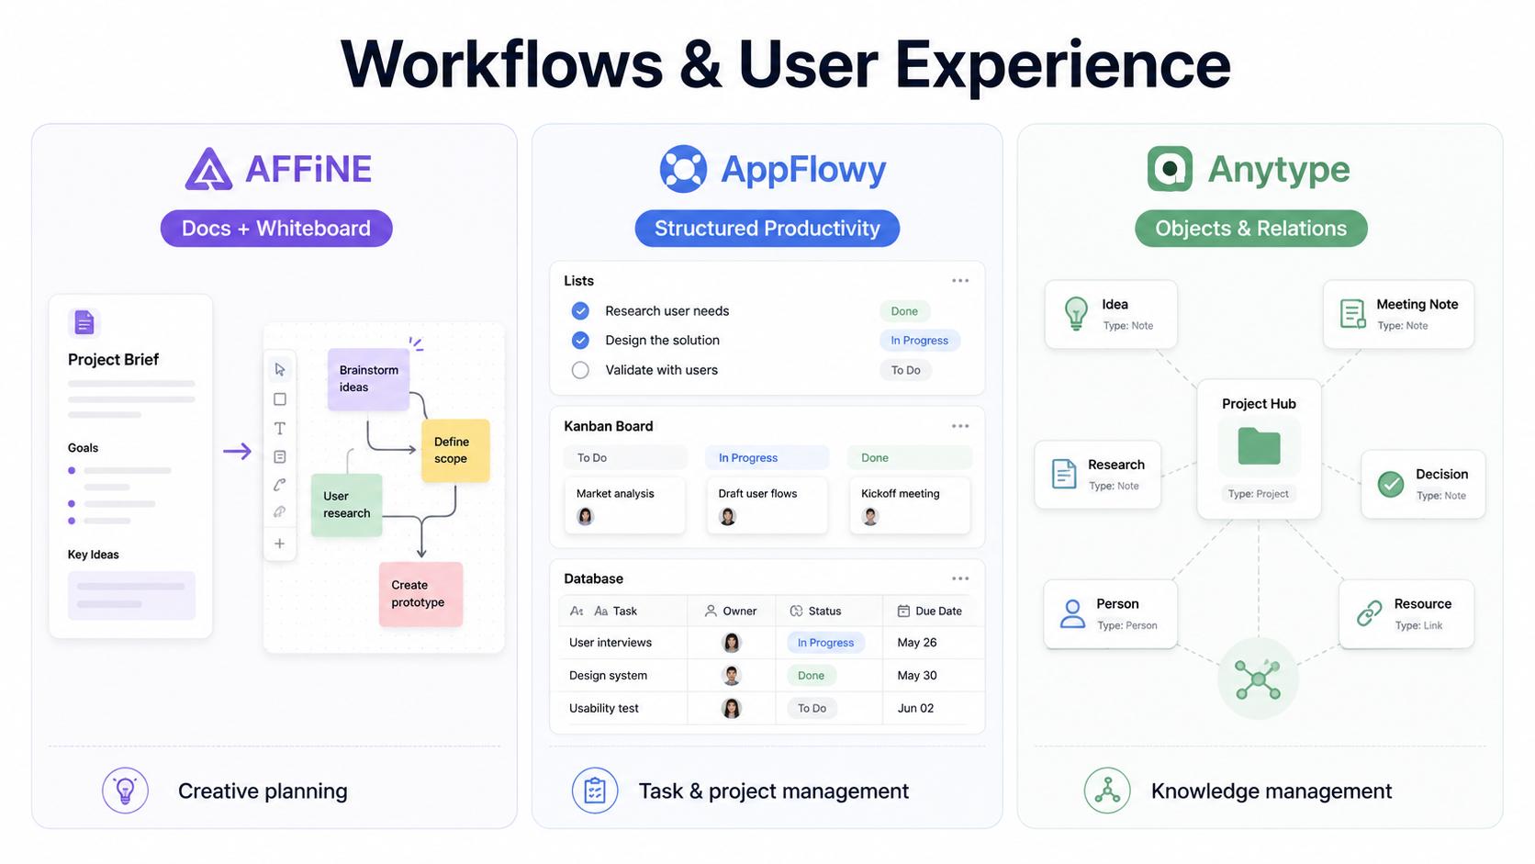Check the Validate with users checkbox
Screen dimensions: 1535x864
pyautogui.click(x=580, y=370)
